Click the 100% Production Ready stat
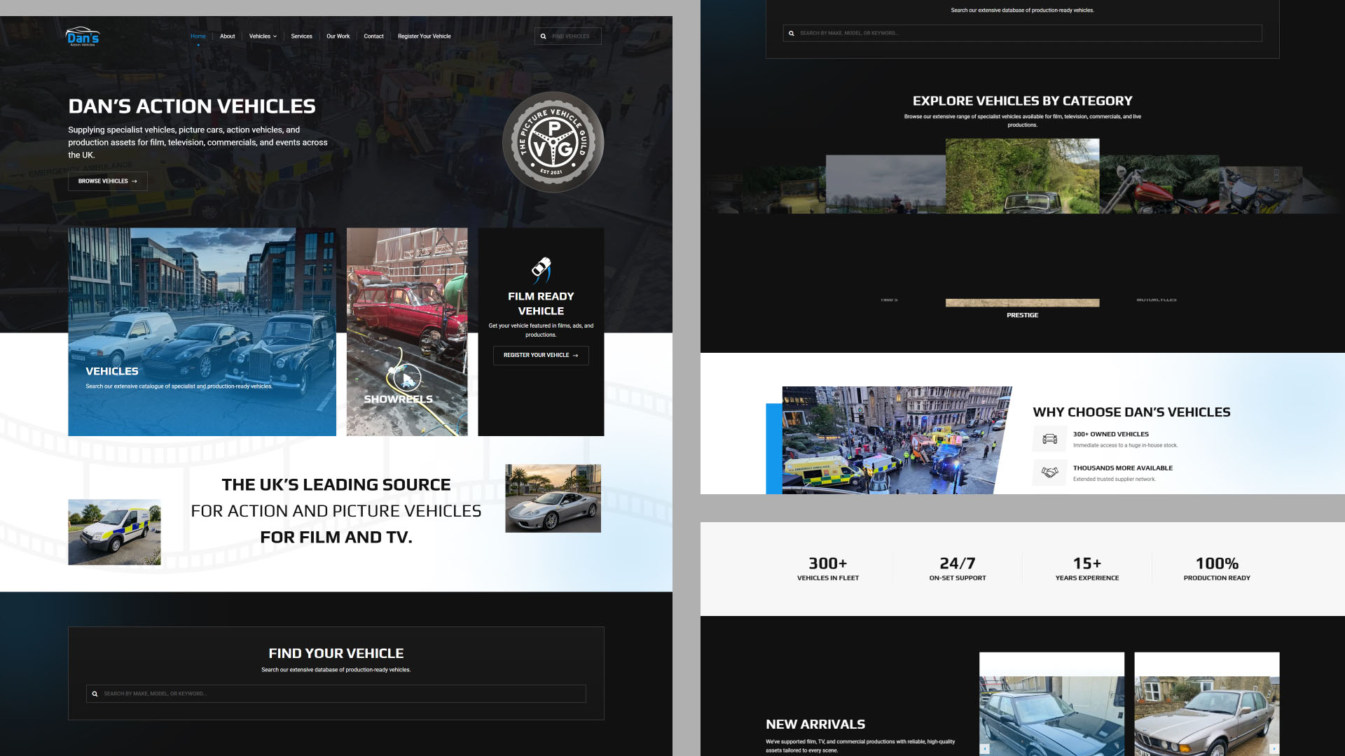 pyautogui.click(x=1217, y=569)
